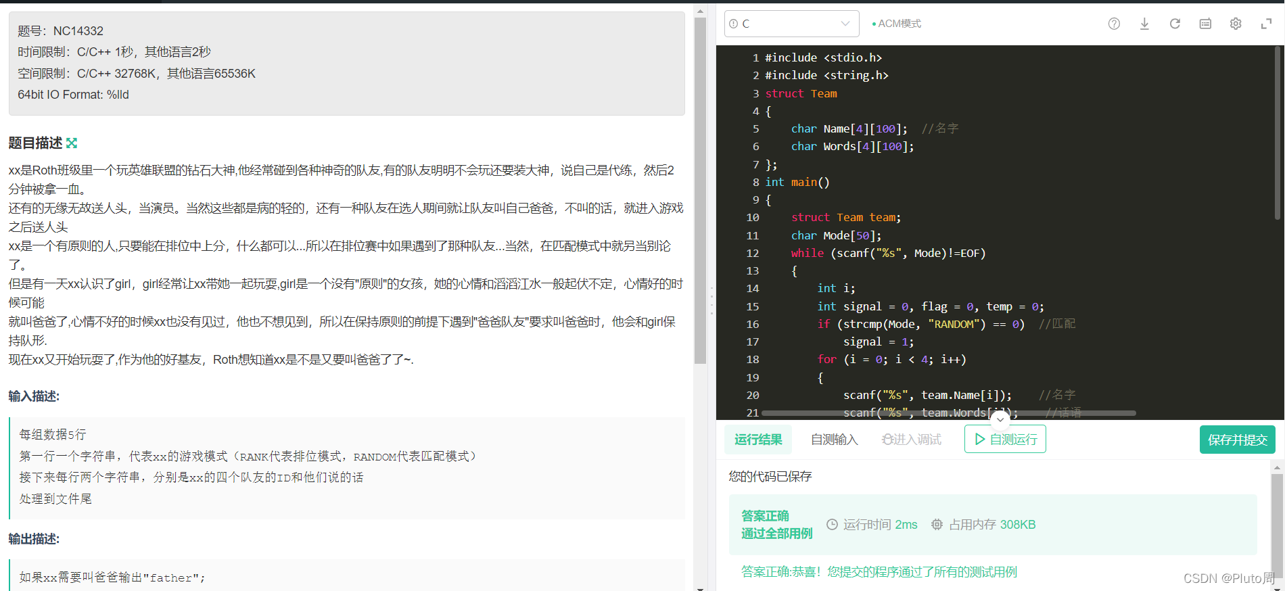This screenshot has height=591, width=1285.
Task: Expand editor to fullscreen icon
Action: point(1266,24)
